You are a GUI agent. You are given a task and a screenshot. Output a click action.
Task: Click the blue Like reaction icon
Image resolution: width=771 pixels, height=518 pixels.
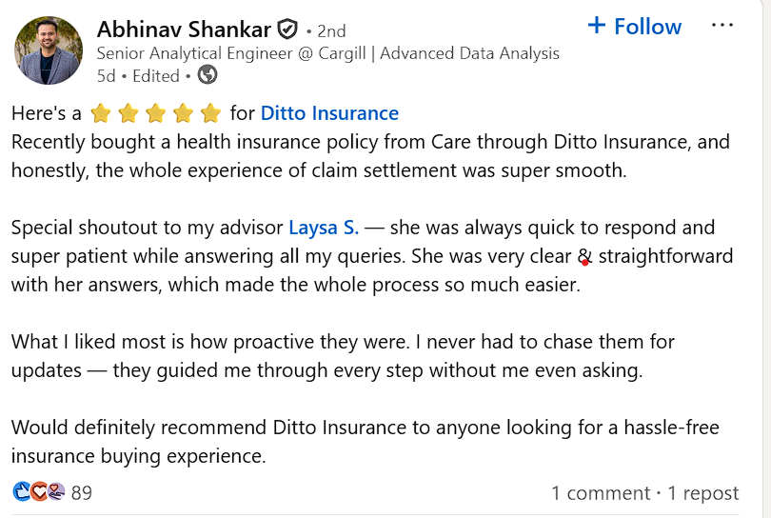(22, 492)
